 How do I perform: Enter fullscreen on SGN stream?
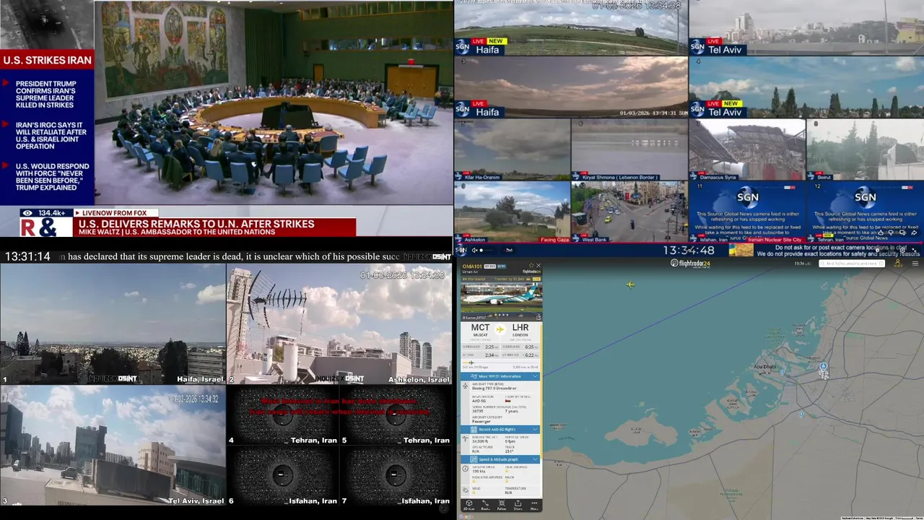[x=914, y=250]
